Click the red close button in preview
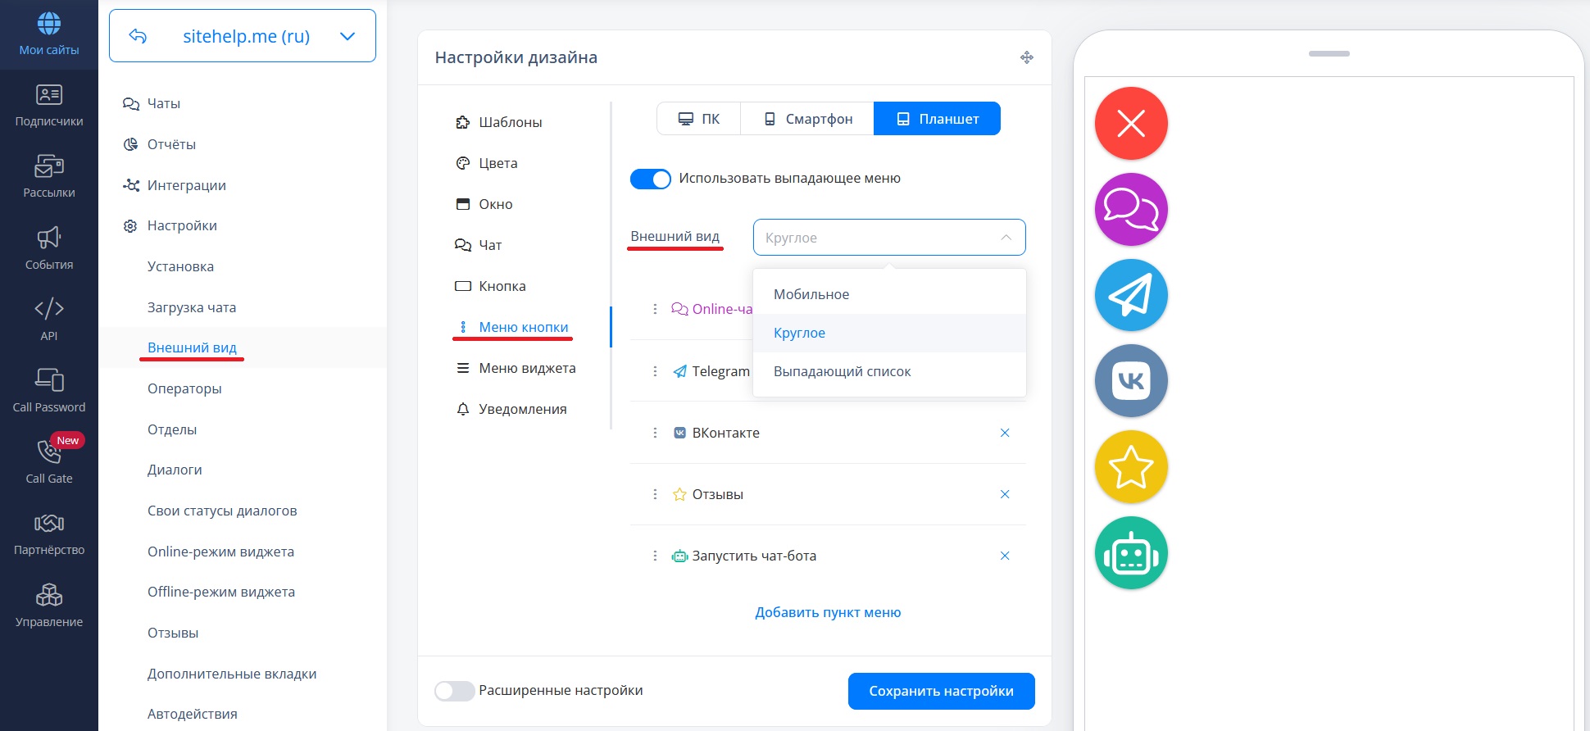The image size is (1590, 731). 1131,124
